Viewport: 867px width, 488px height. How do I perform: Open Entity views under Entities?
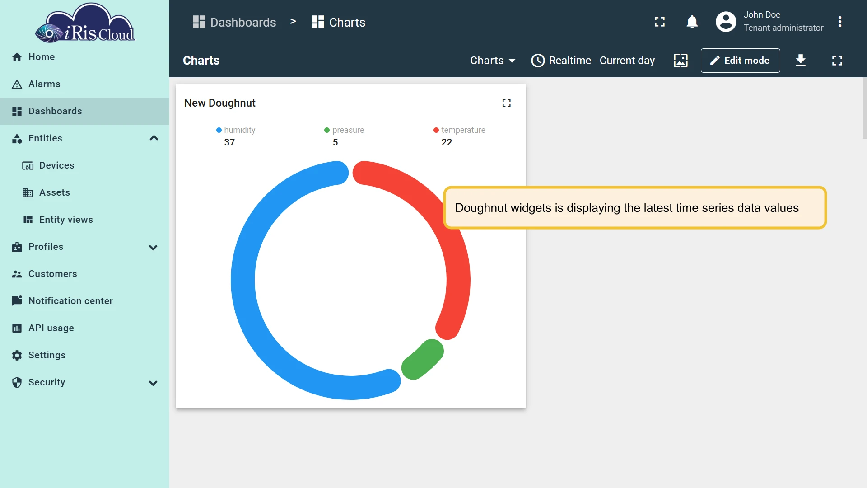[84, 220]
